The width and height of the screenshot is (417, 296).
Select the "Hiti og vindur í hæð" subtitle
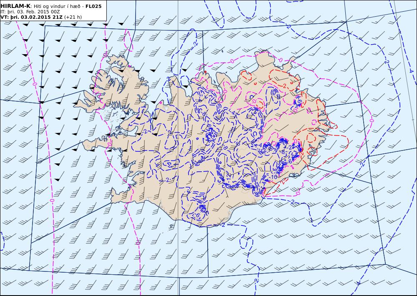click(x=57, y=6)
